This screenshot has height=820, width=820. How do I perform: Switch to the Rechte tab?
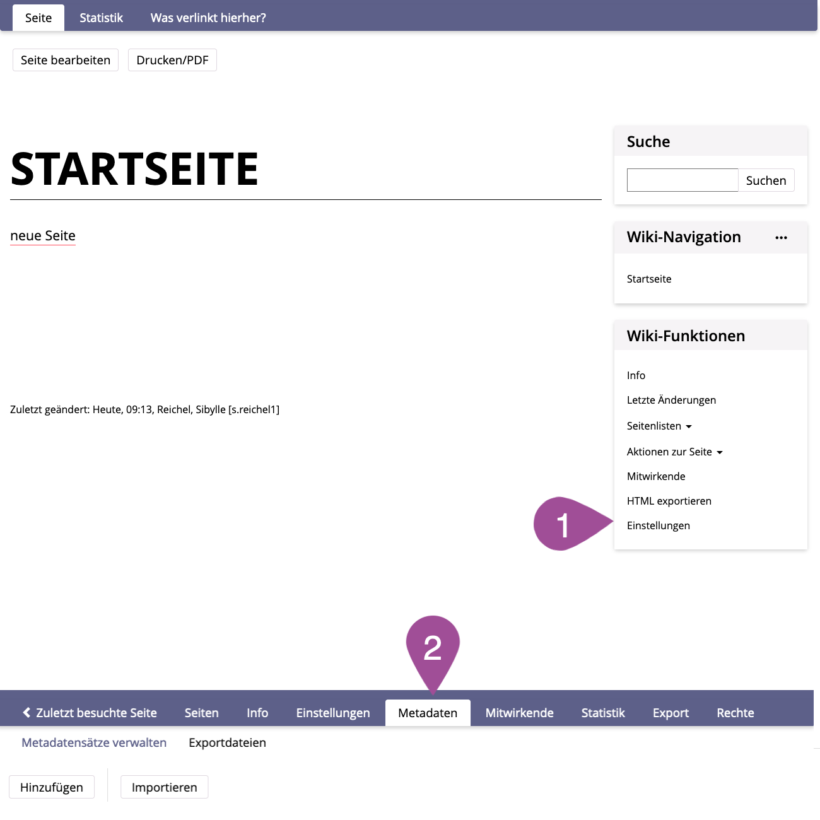(x=735, y=713)
